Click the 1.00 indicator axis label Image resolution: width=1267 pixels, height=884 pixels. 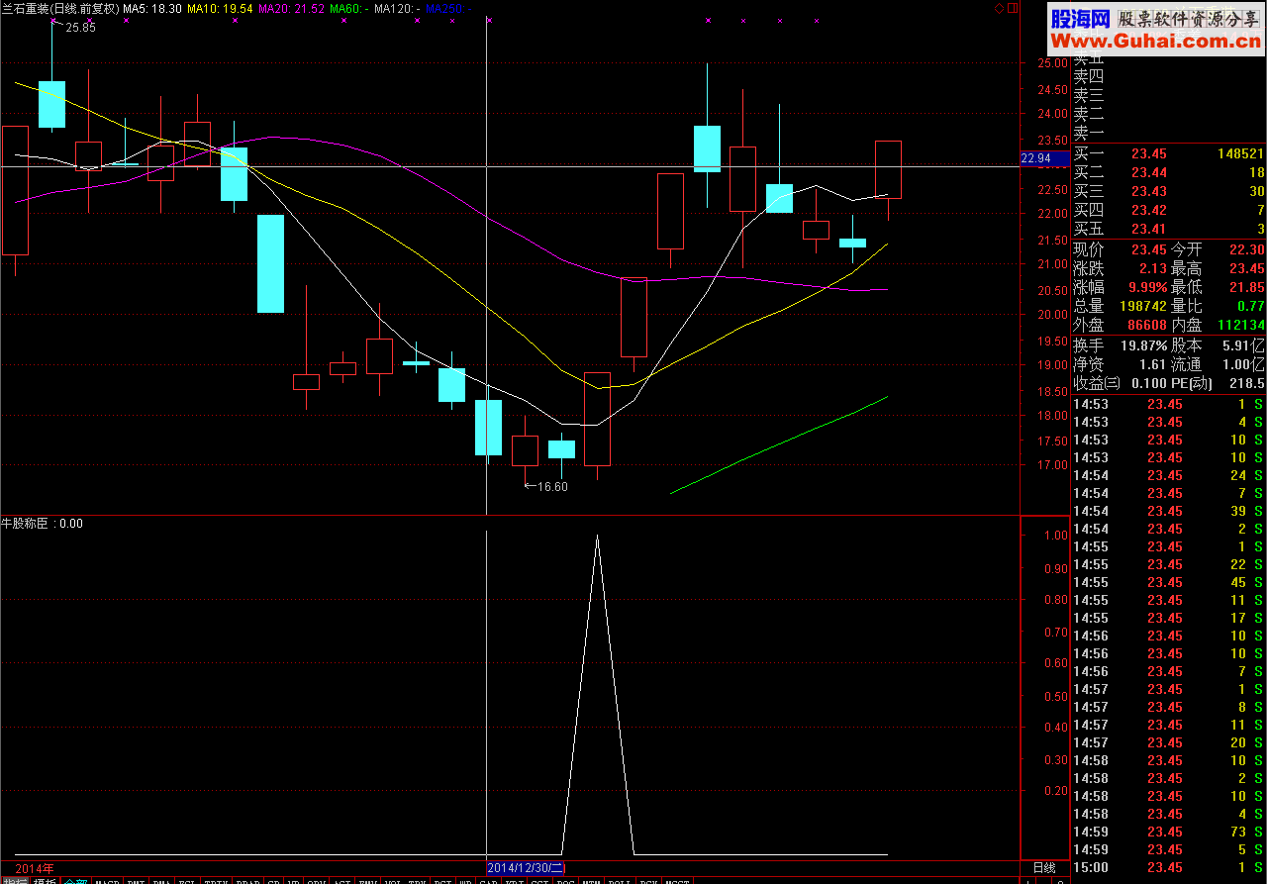[x=1055, y=536]
